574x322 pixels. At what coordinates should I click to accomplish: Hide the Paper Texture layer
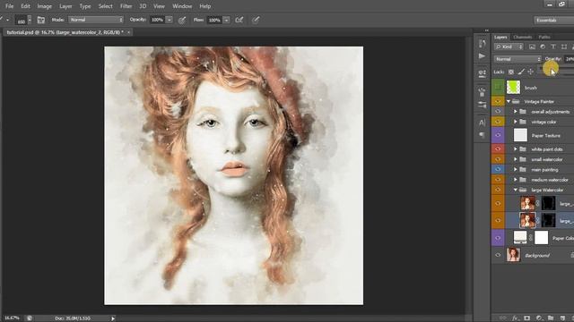point(498,135)
